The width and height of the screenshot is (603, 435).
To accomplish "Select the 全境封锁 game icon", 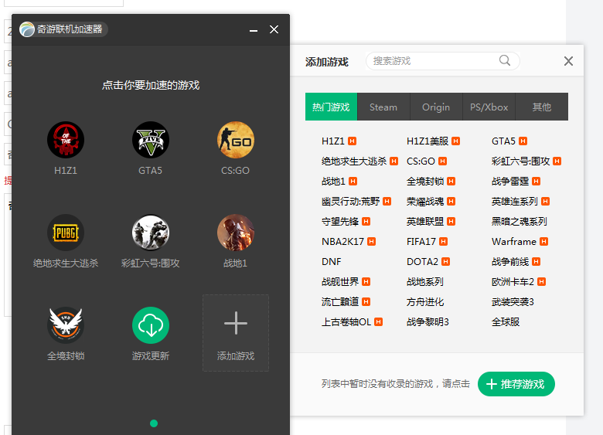I will [x=66, y=325].
